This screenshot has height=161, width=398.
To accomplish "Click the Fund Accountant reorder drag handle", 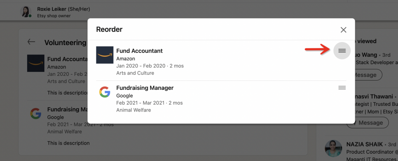I will click(342, 51).
